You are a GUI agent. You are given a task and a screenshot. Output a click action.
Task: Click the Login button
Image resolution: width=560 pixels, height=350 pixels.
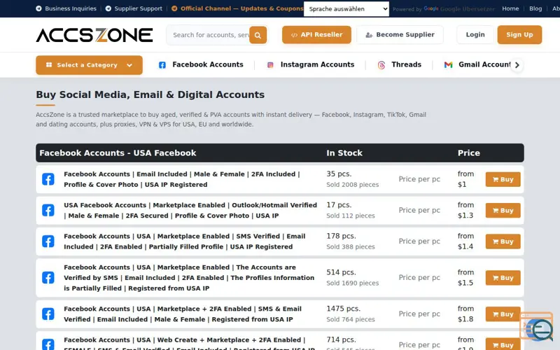[x=475, y=34]
